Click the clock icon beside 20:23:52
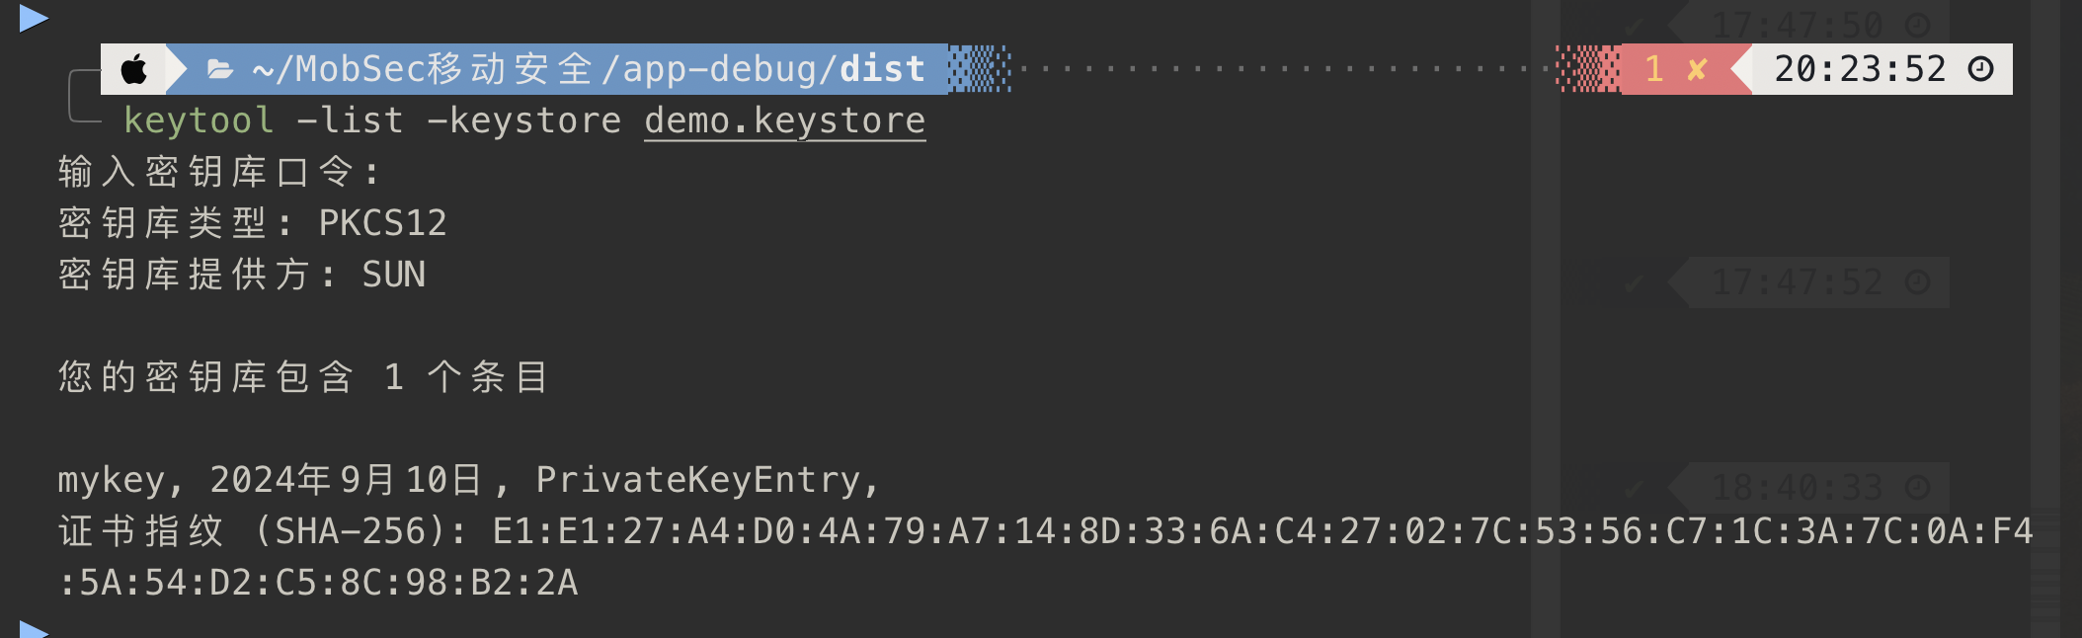 [x=1980, y=69]
